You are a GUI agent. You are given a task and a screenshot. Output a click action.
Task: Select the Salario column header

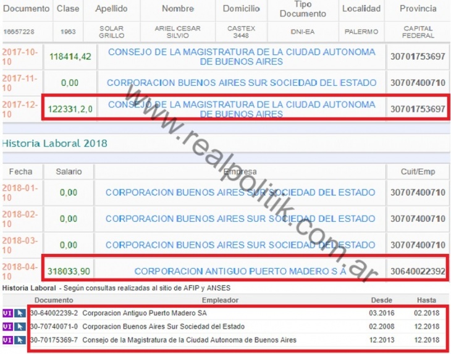69,172
